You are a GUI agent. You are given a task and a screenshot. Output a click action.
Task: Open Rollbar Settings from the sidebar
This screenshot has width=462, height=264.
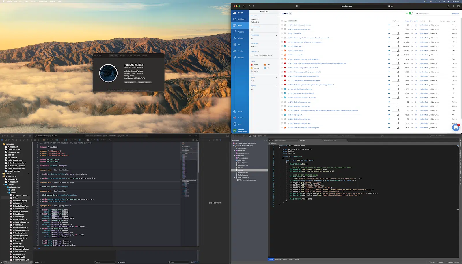click(240, 57)
